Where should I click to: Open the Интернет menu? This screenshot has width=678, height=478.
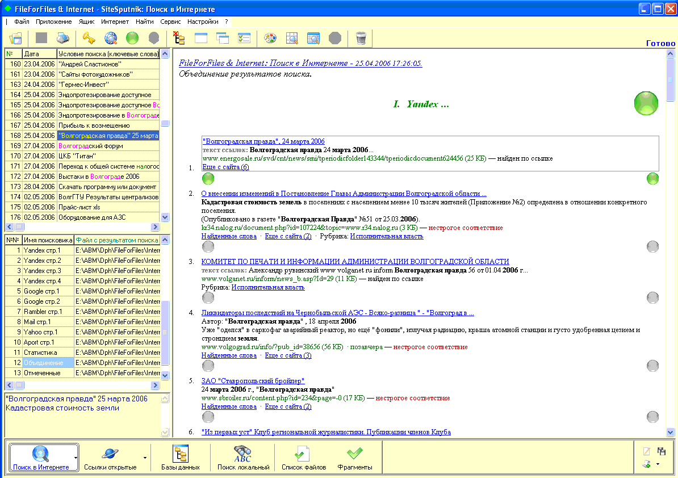(115, 22)
